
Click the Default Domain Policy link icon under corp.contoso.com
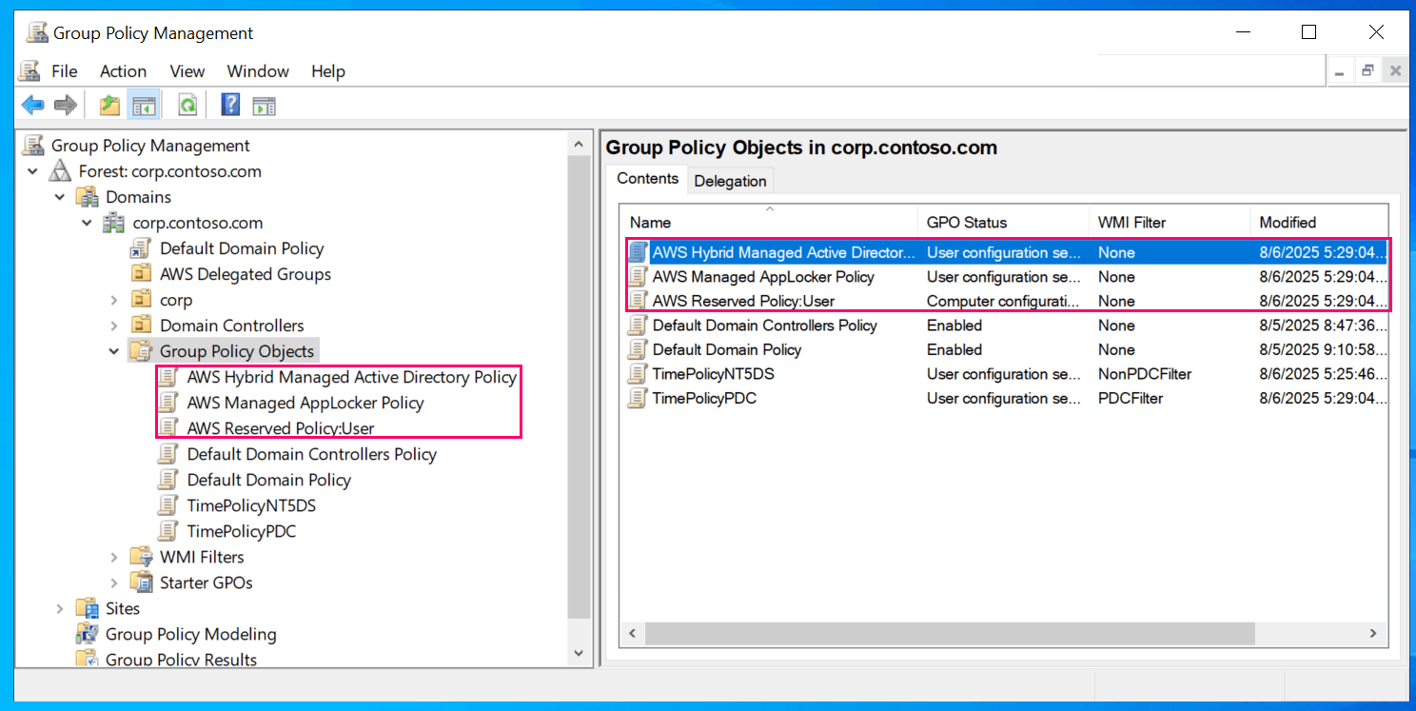141,248
